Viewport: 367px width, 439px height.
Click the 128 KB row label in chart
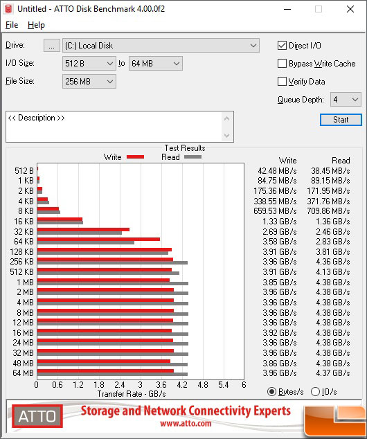[22, 251]
